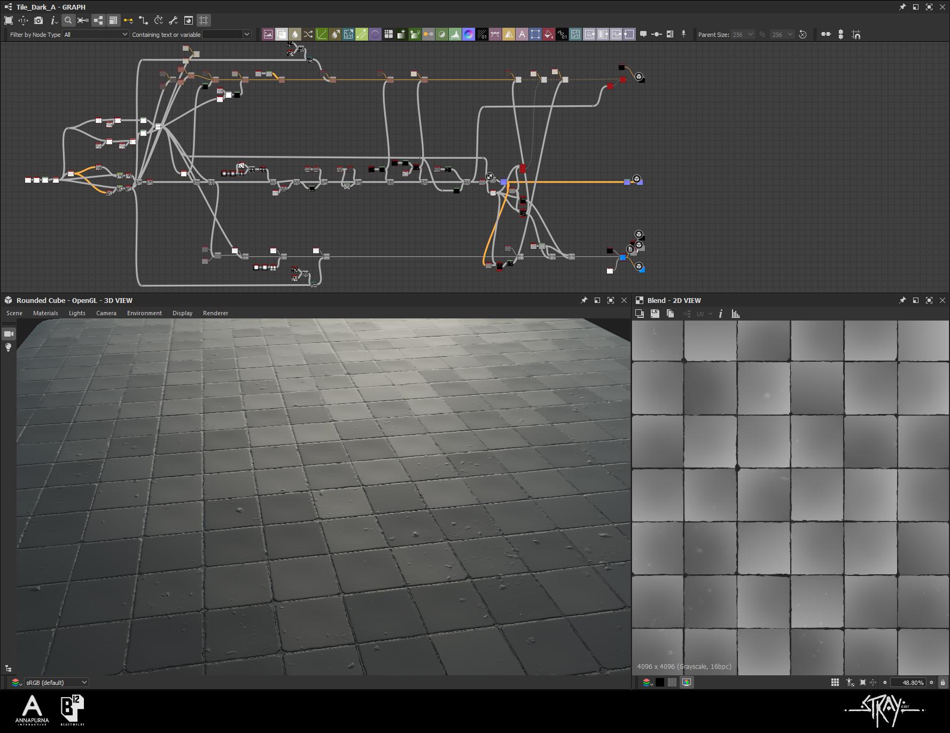Open the Filter by Node Type dropdown
The height and width of the screenshot is (733, 950).
pos(96,34)
